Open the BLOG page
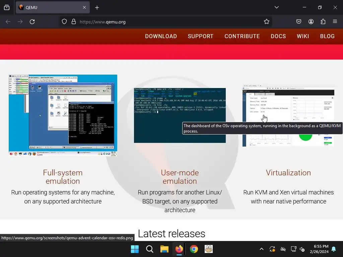 point(328,36)
